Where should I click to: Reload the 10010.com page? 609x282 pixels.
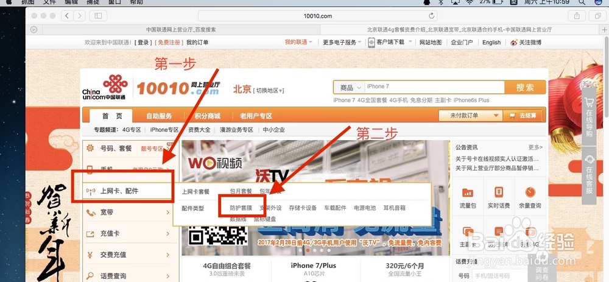431,16
